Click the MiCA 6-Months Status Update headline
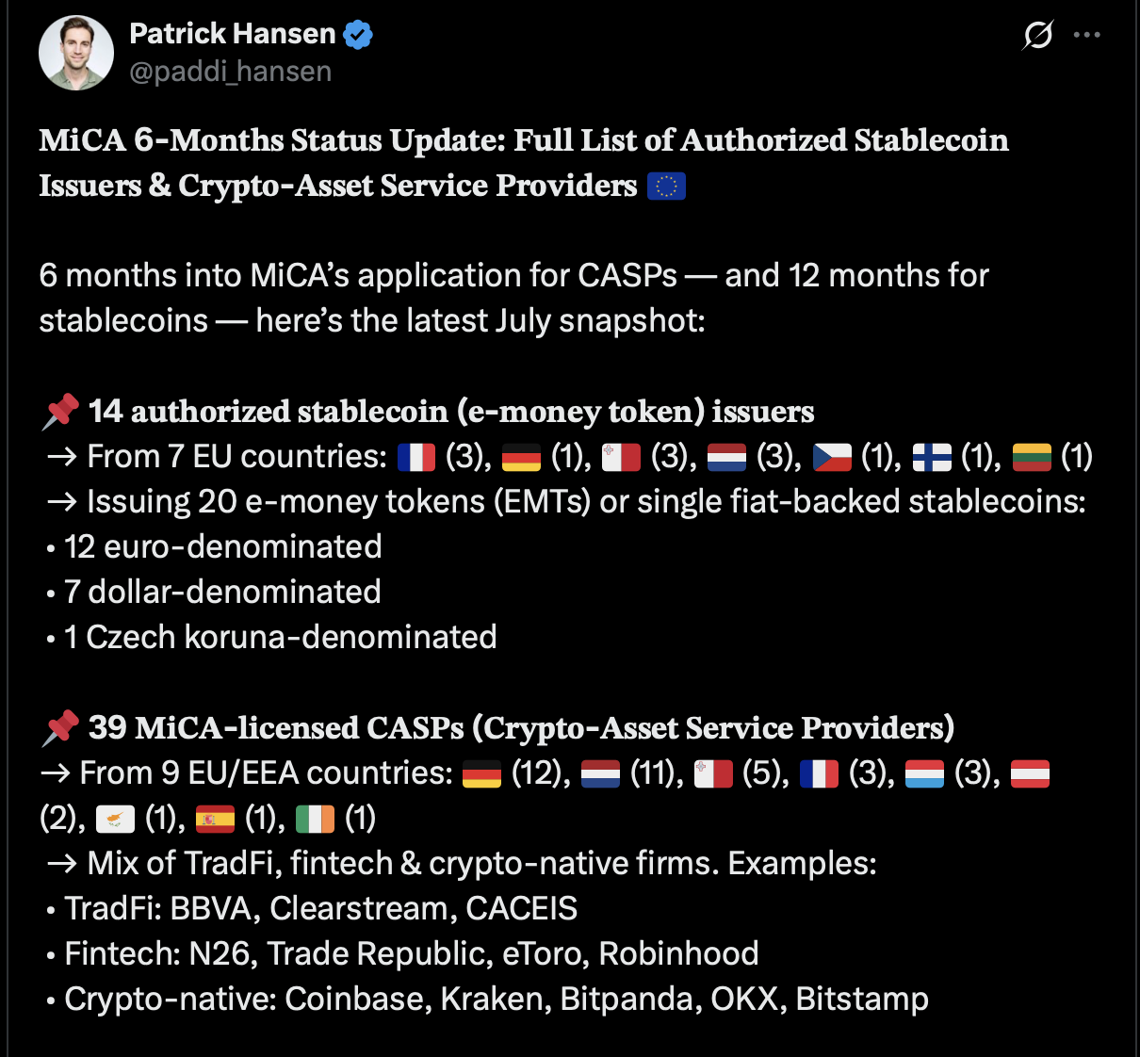The height and width of the screenshot is (1057, 1140). click(524, 163)
